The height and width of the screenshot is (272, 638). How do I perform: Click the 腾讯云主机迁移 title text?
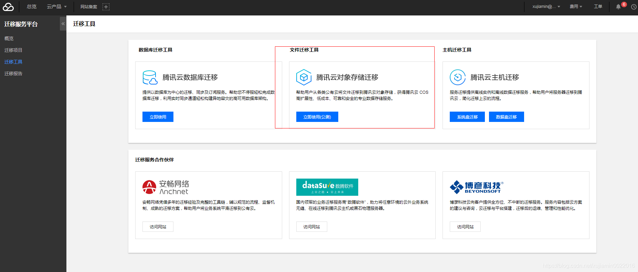point(495,77)
